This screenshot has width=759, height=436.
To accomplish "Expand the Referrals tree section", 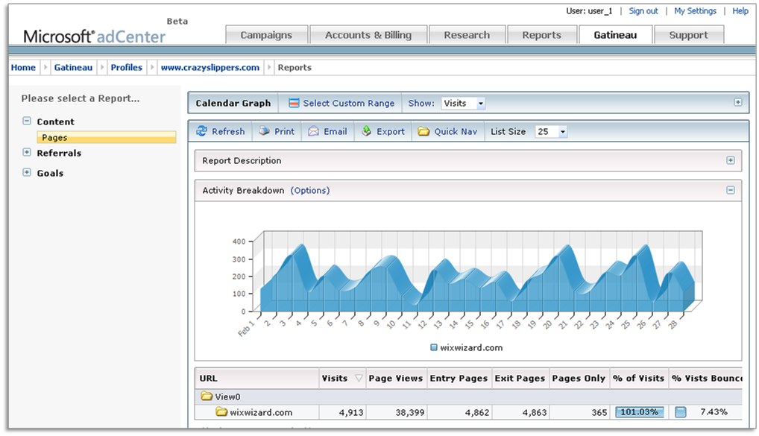I will 27,153.
